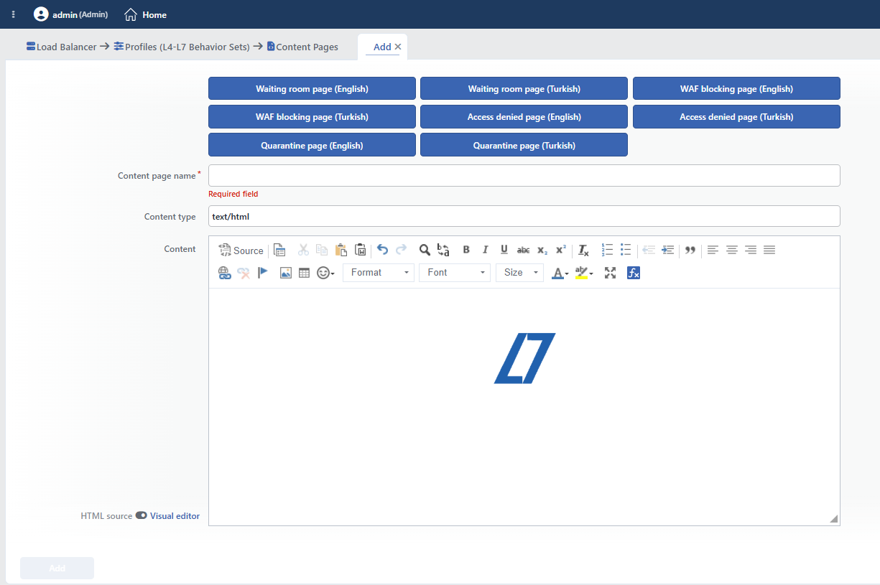Insert a numbered list
The image size is (880, 585).
pyautogui.click(x=607, y=250)
